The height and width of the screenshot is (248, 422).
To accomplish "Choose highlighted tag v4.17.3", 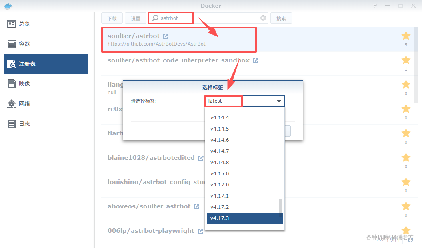I will coord(245,218).
